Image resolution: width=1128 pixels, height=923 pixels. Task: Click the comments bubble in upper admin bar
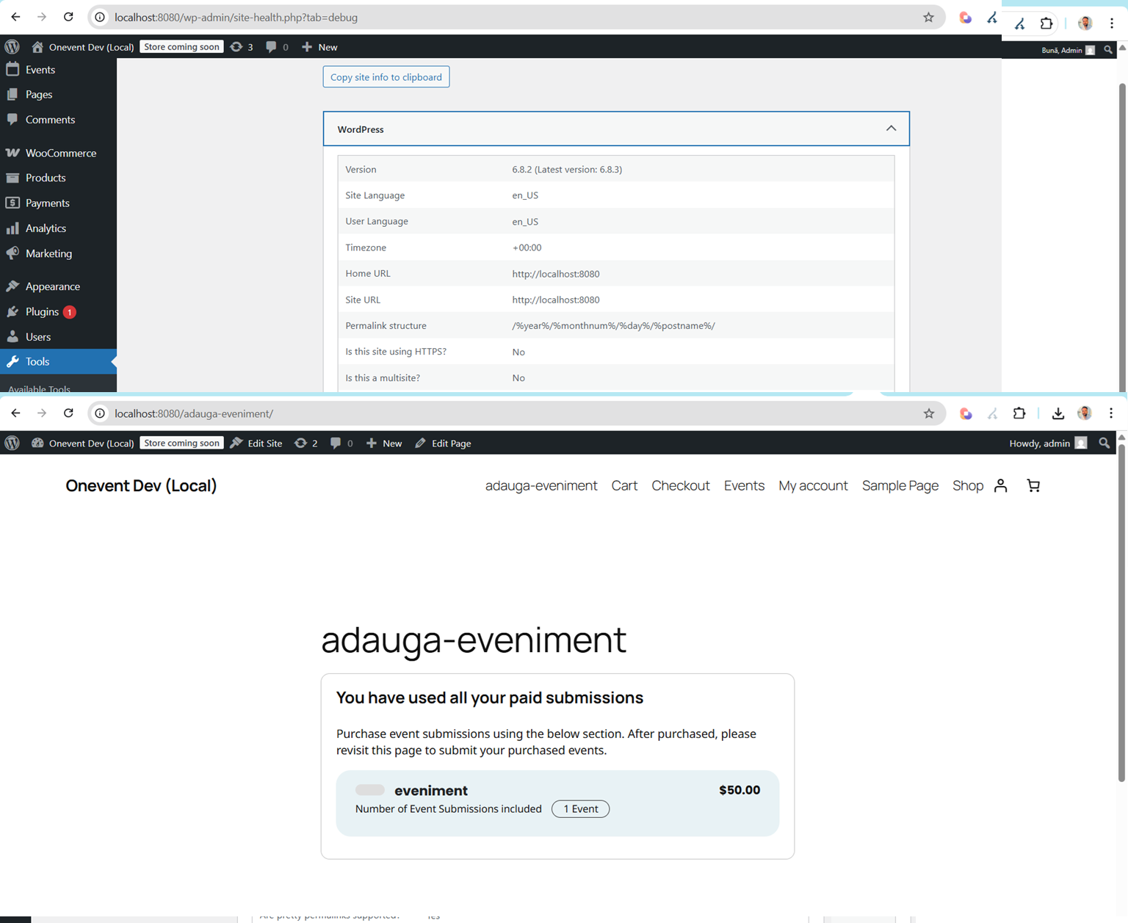pyautogui.click(x=277, y=47)
